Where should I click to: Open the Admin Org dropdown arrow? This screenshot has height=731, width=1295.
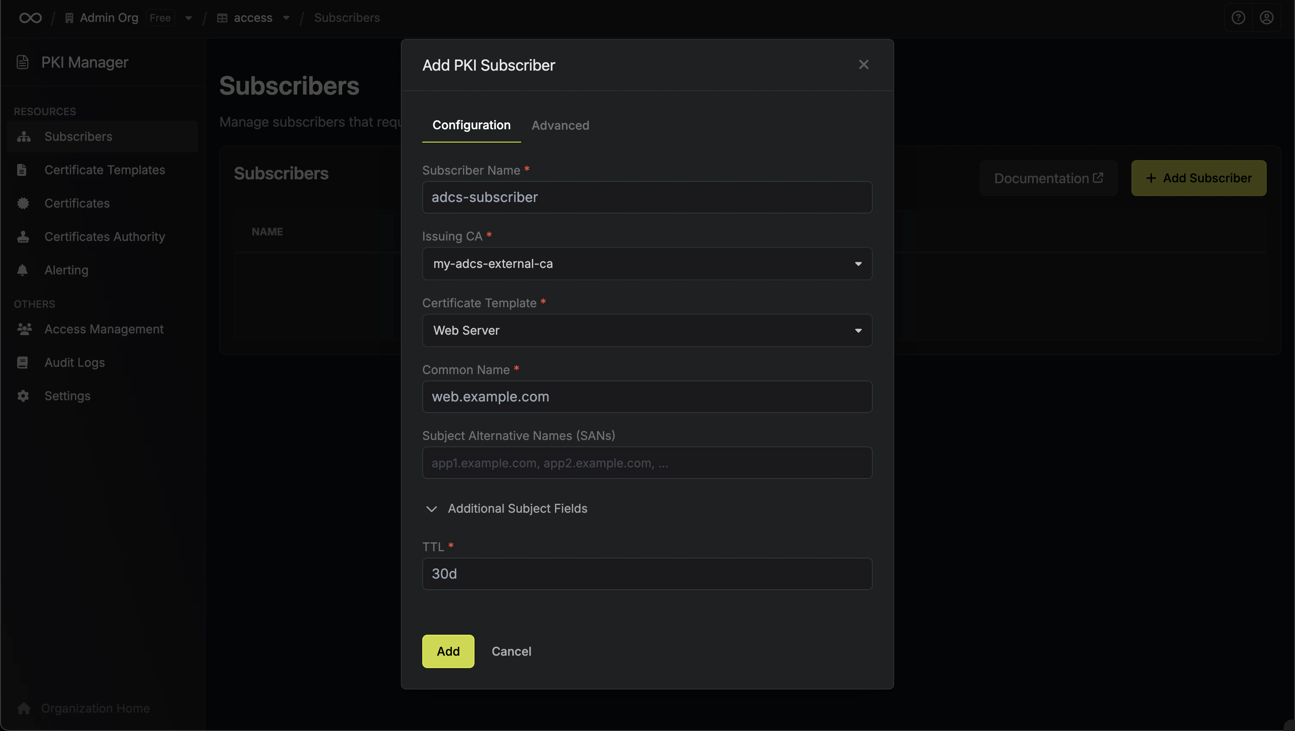click(x=188, y=18)
